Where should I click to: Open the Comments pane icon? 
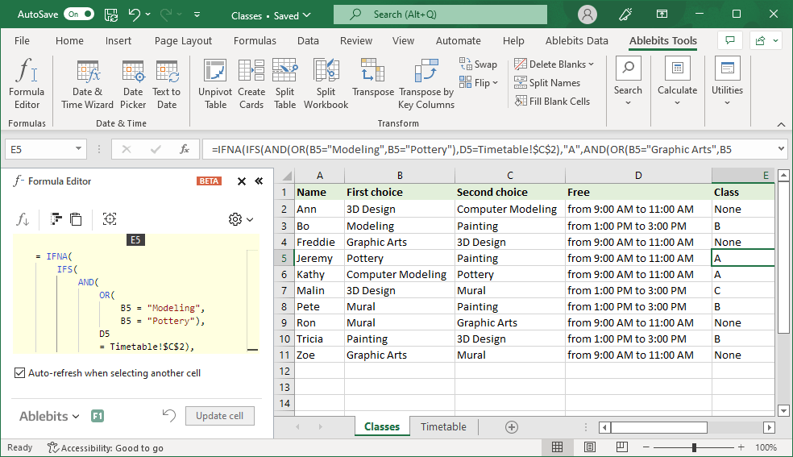(730, 40)
